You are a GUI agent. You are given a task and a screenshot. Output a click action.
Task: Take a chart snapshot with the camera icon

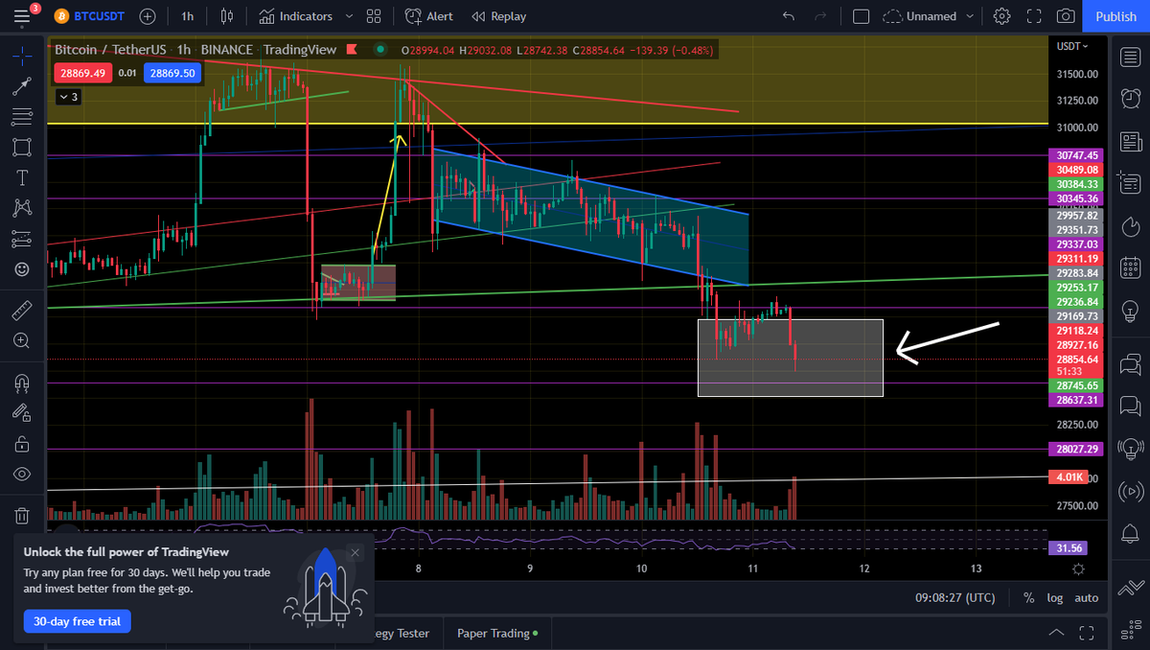1065,15
